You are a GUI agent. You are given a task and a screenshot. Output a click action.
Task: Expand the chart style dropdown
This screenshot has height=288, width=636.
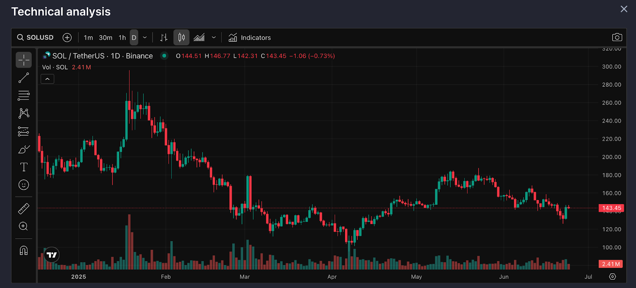(214, 37)
